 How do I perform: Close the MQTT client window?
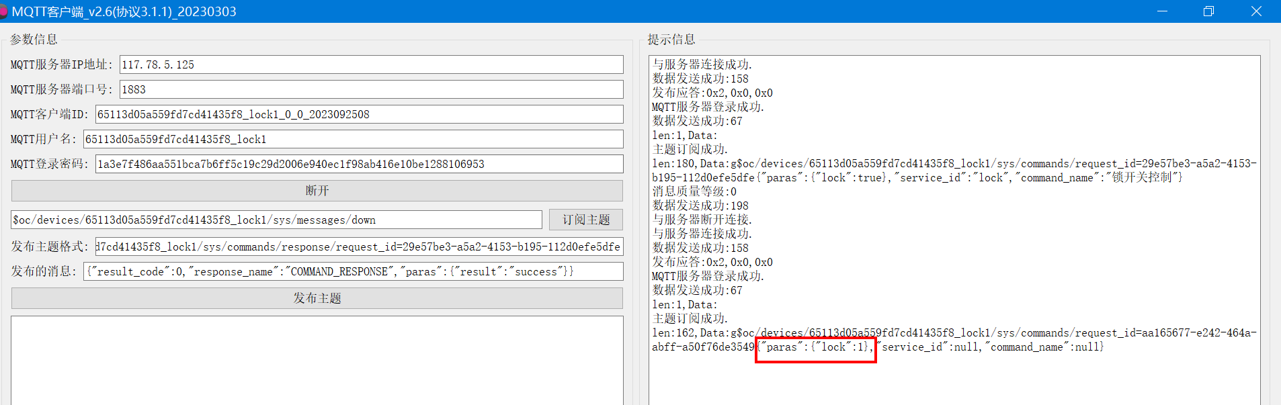click(x=1256, y=11)
